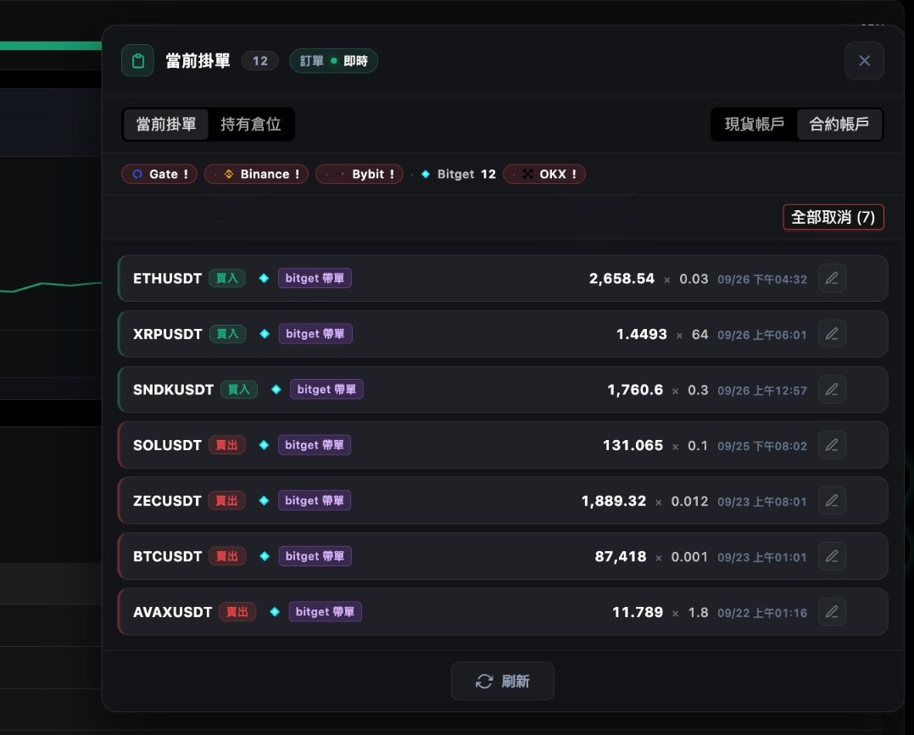Click the bitget 帶單 tag in AVAXUSDT row
The height and width of the screenshot is (735, 914).
point(326,612)
